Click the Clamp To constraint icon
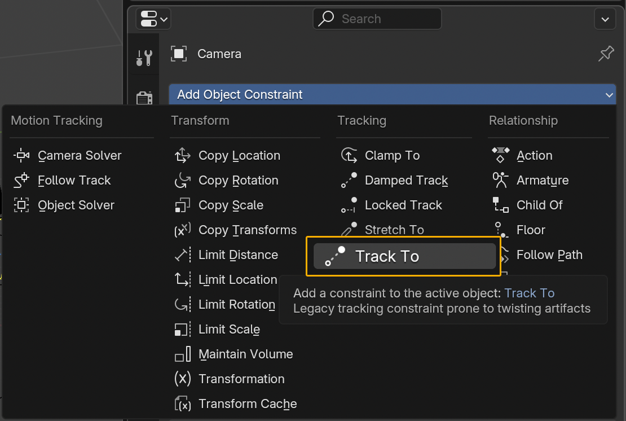 coord(349,156)
